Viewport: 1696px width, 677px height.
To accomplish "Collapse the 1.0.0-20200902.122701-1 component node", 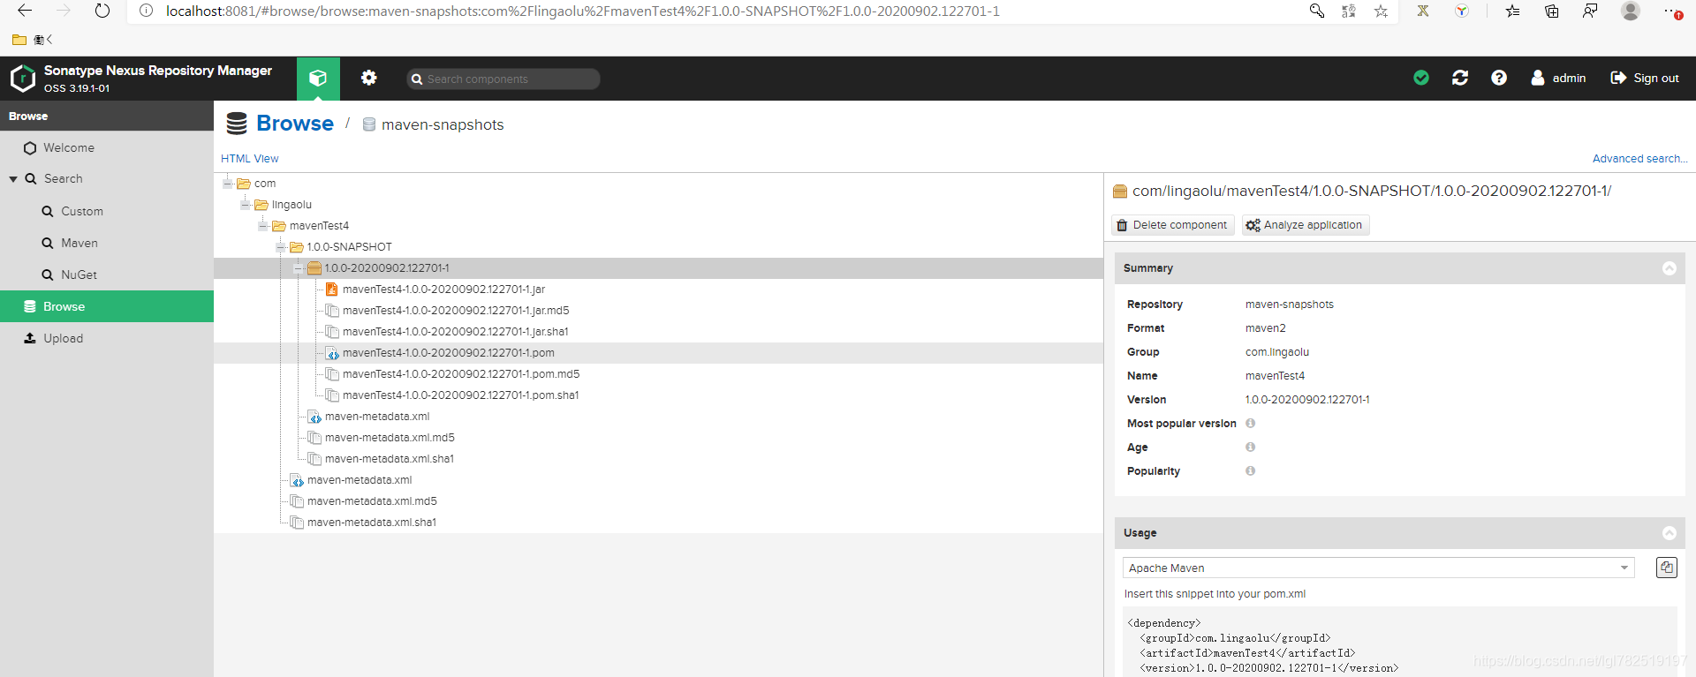I will pyautogui.click(x=298, y=268).
